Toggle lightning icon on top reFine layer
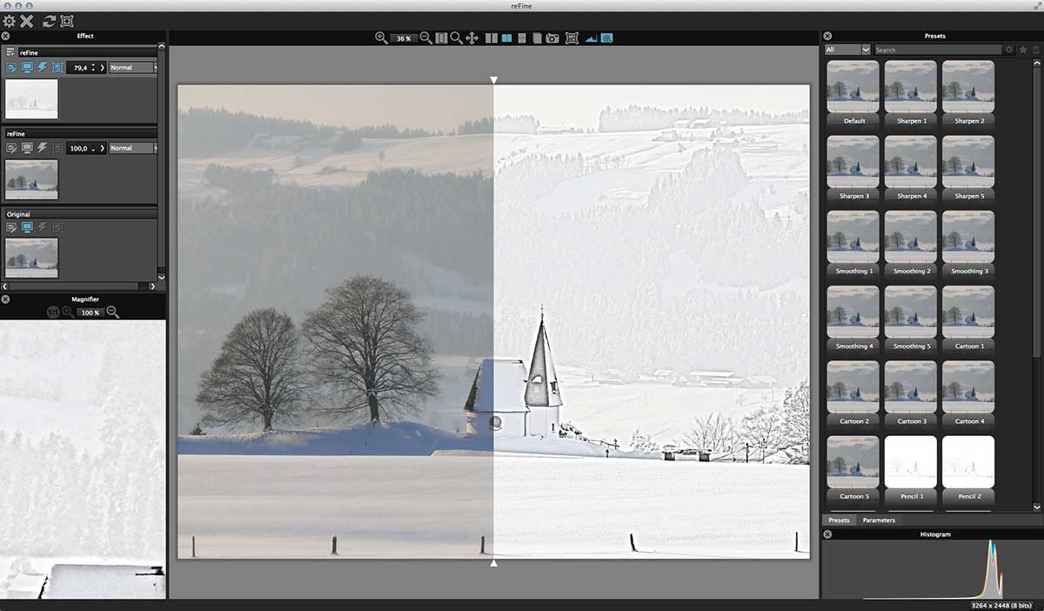The image size is (1044, 611). coord(43,67)
